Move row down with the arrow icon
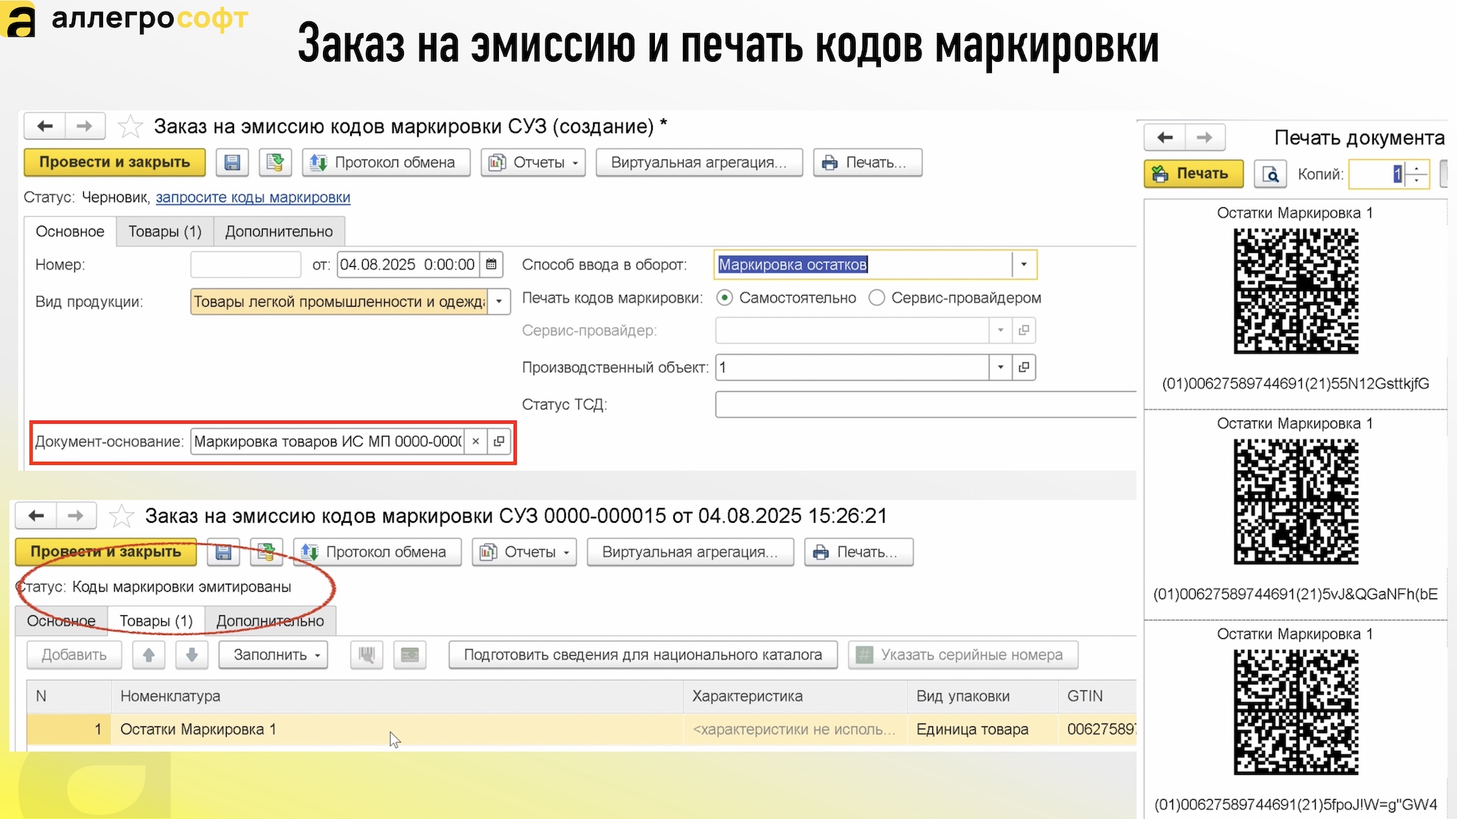Viewport: 1457px width, 819px height. tap(192, 655)
